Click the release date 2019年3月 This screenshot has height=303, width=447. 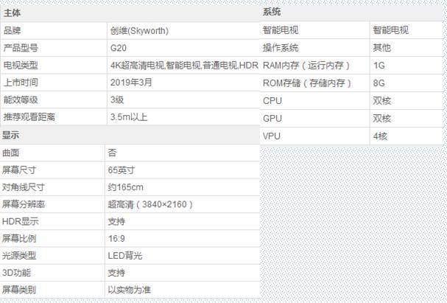tap(131, 82)
